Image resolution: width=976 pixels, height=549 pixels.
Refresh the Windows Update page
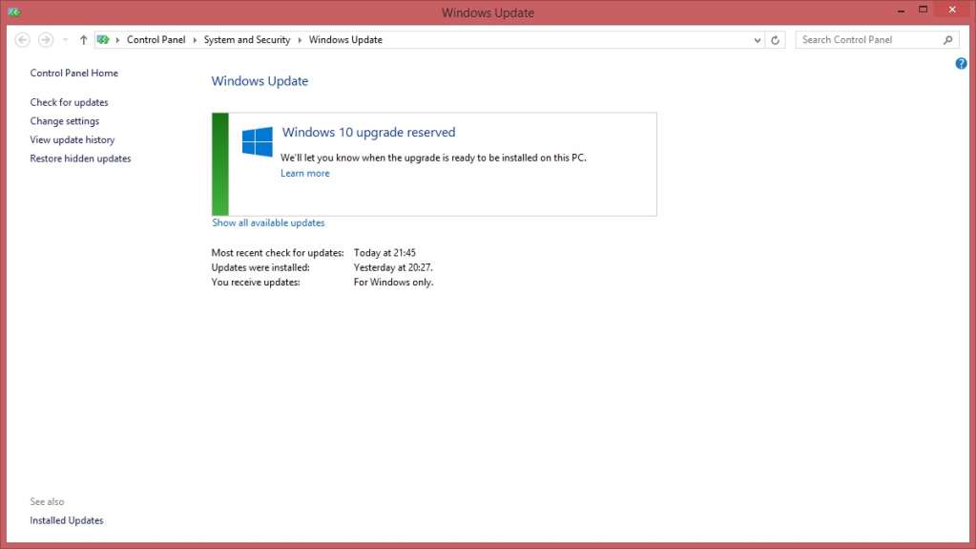[x=776, y=40]
